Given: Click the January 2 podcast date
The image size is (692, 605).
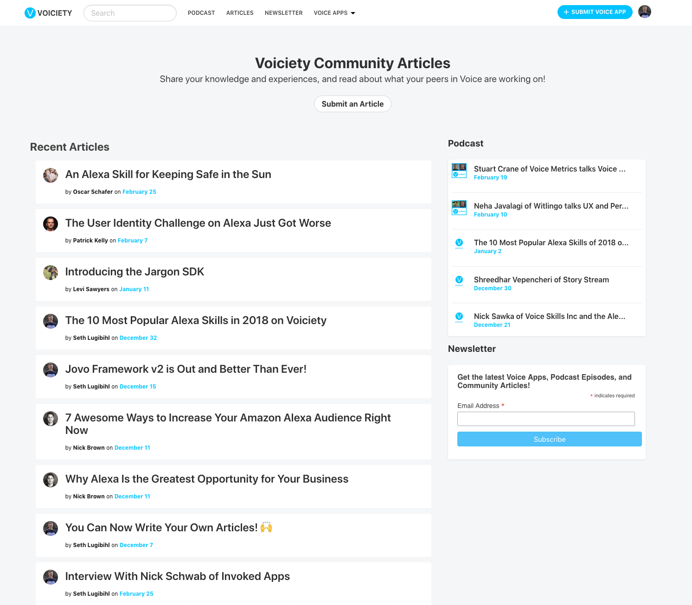Looking at the screenshot, I should point(487,251).
